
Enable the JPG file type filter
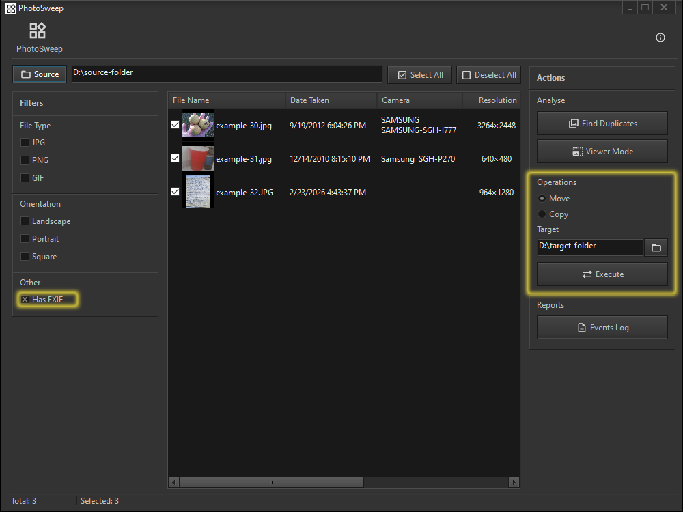click(25, 142)
